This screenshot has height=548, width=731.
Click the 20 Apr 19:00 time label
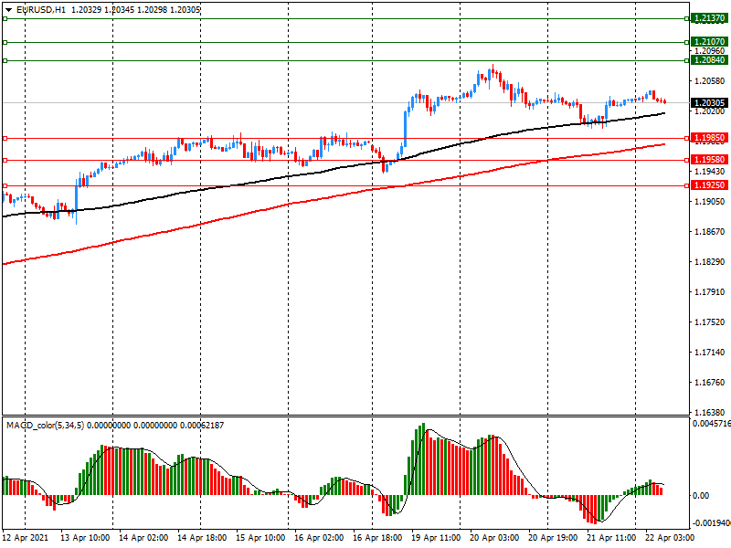point(553,538)
